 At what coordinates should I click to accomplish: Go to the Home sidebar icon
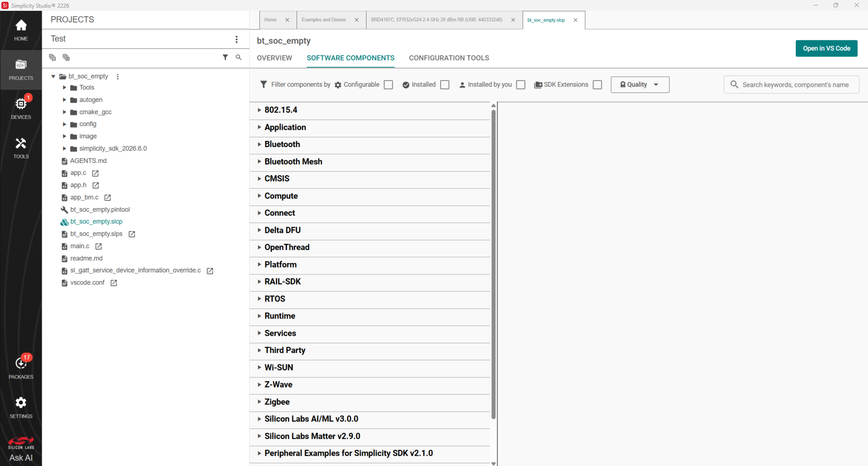[x=21, y=30]
